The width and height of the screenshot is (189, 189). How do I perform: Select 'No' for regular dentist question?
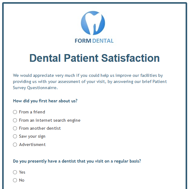15,180
